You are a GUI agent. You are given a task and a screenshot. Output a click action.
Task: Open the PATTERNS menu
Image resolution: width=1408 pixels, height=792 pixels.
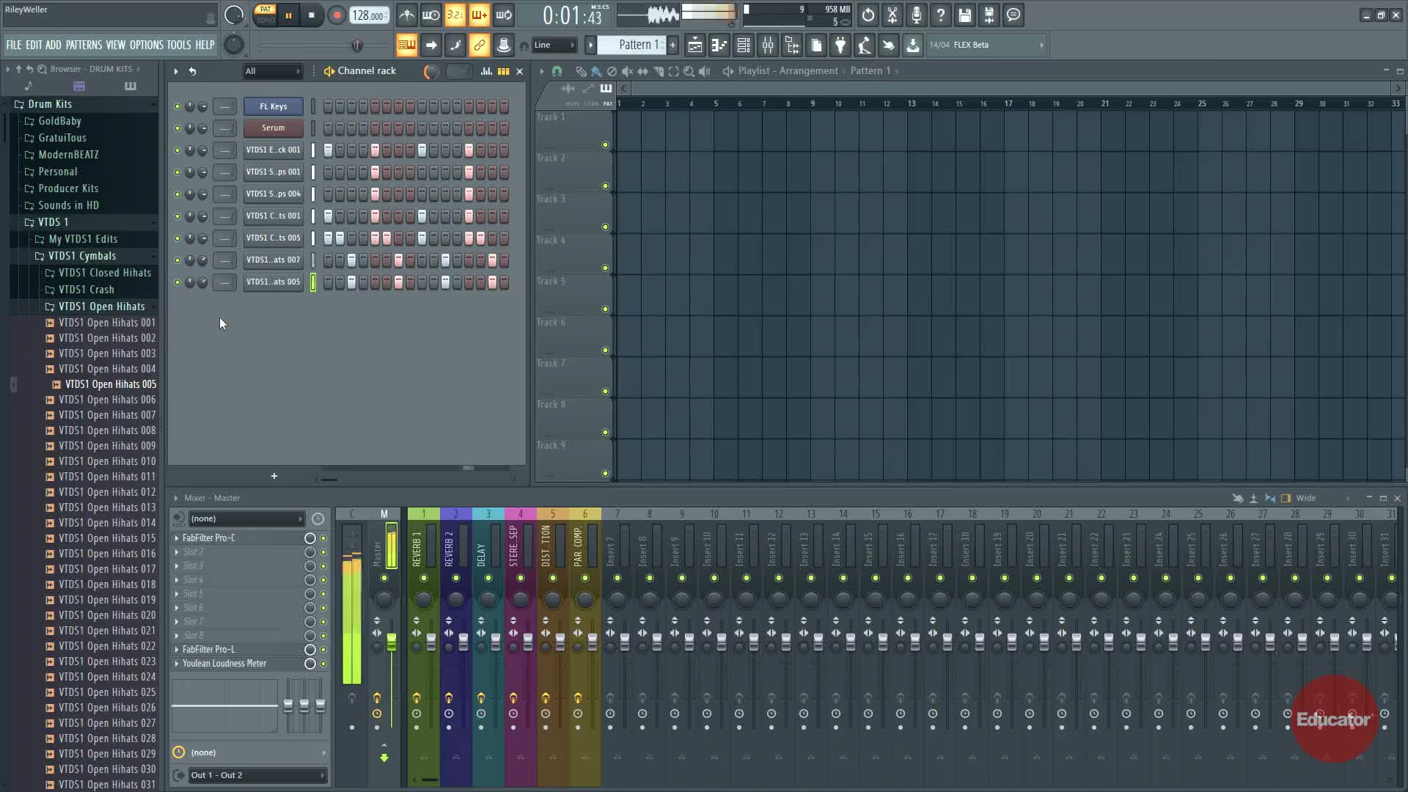click(x=84, y=45)
